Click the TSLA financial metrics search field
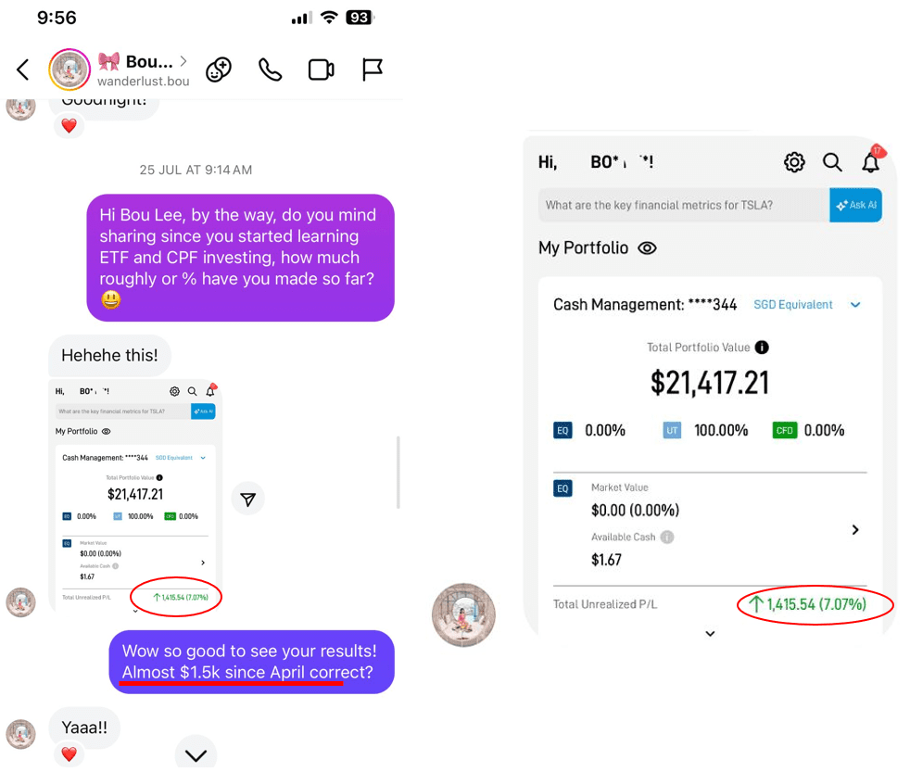The width and height of the screenshot is (910, 772). click(683, 205)
